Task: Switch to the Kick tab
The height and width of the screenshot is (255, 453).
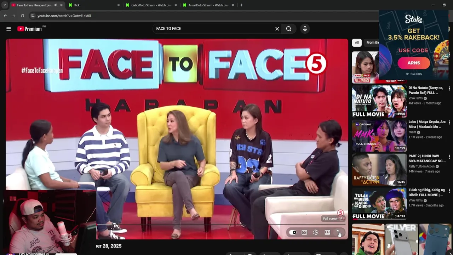Action: click(94, 5)
